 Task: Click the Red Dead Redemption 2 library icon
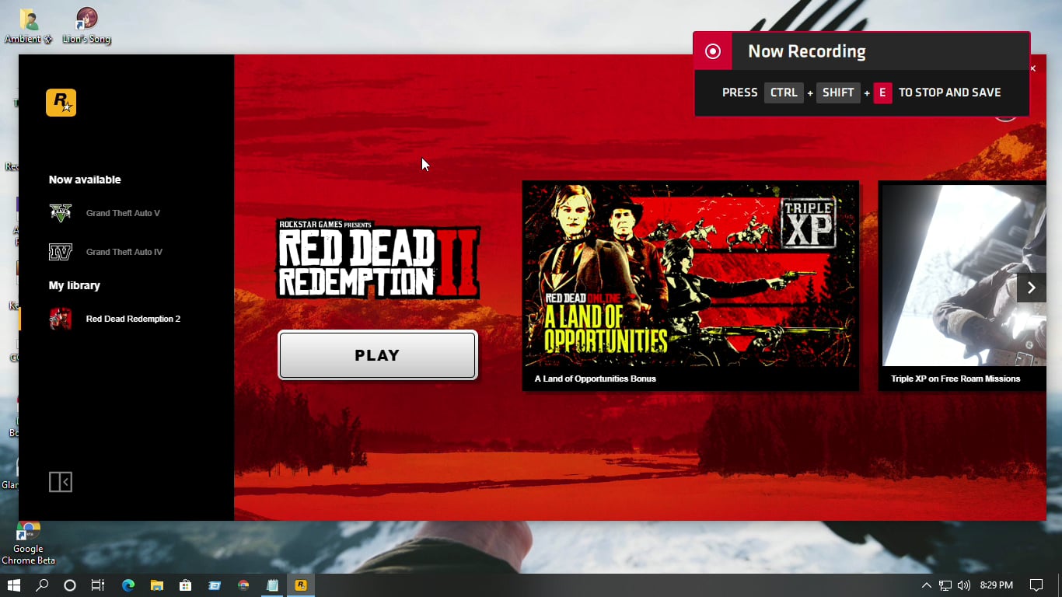[61, 319]
